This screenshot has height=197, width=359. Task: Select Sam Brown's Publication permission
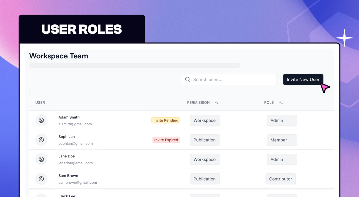[205, 179]
